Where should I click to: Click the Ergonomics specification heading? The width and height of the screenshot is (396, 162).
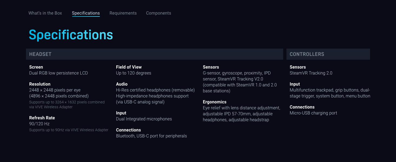click(x=215, y=102)
